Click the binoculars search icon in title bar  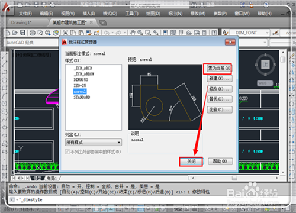[194, 5]
